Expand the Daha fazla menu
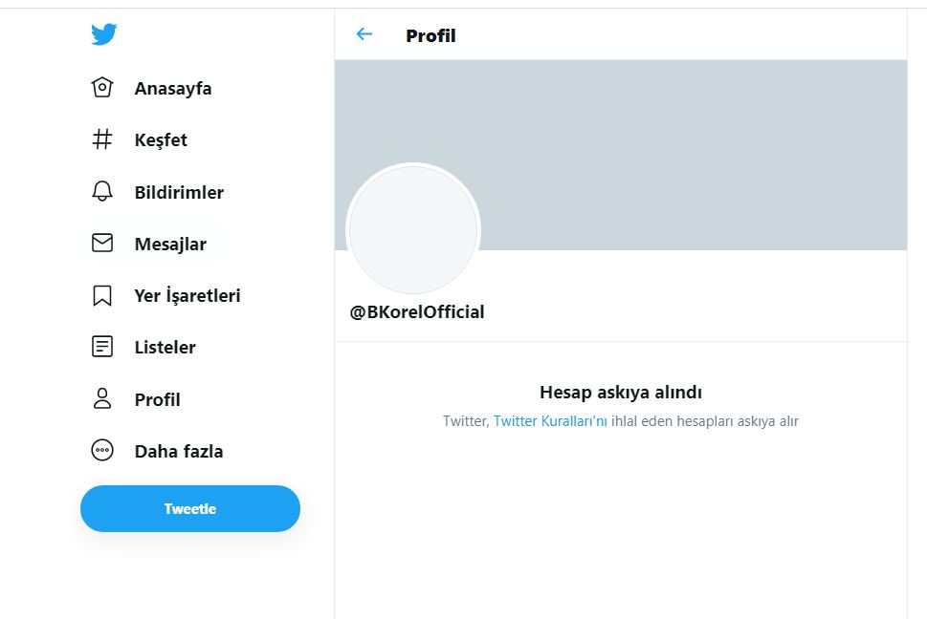Screen dimensions: 927x619 tap(179, 451)
